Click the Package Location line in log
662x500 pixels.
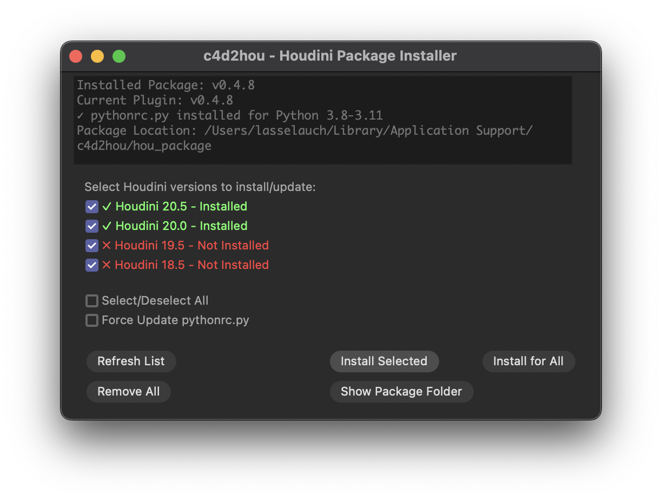click(x=305, y=138)
